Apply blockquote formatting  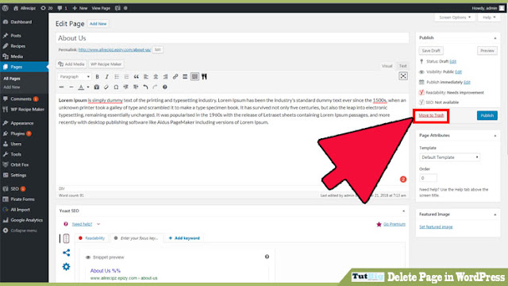click(136, 76)
